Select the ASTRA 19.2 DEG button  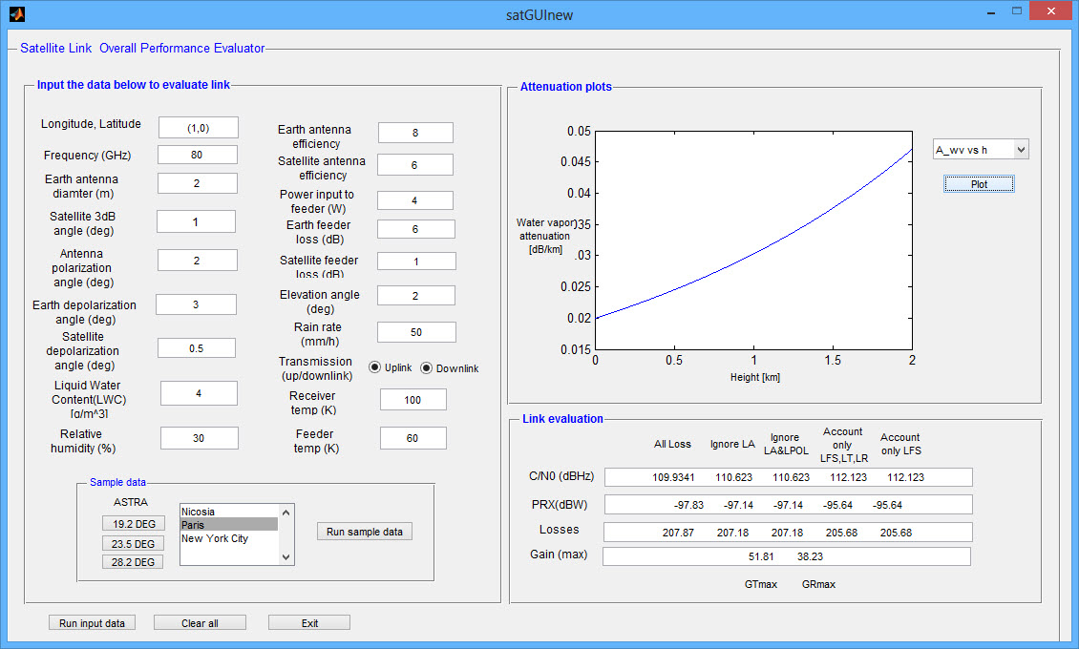pos(134,524)
